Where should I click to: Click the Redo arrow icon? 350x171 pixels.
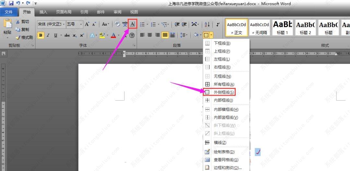click(28, 3)
